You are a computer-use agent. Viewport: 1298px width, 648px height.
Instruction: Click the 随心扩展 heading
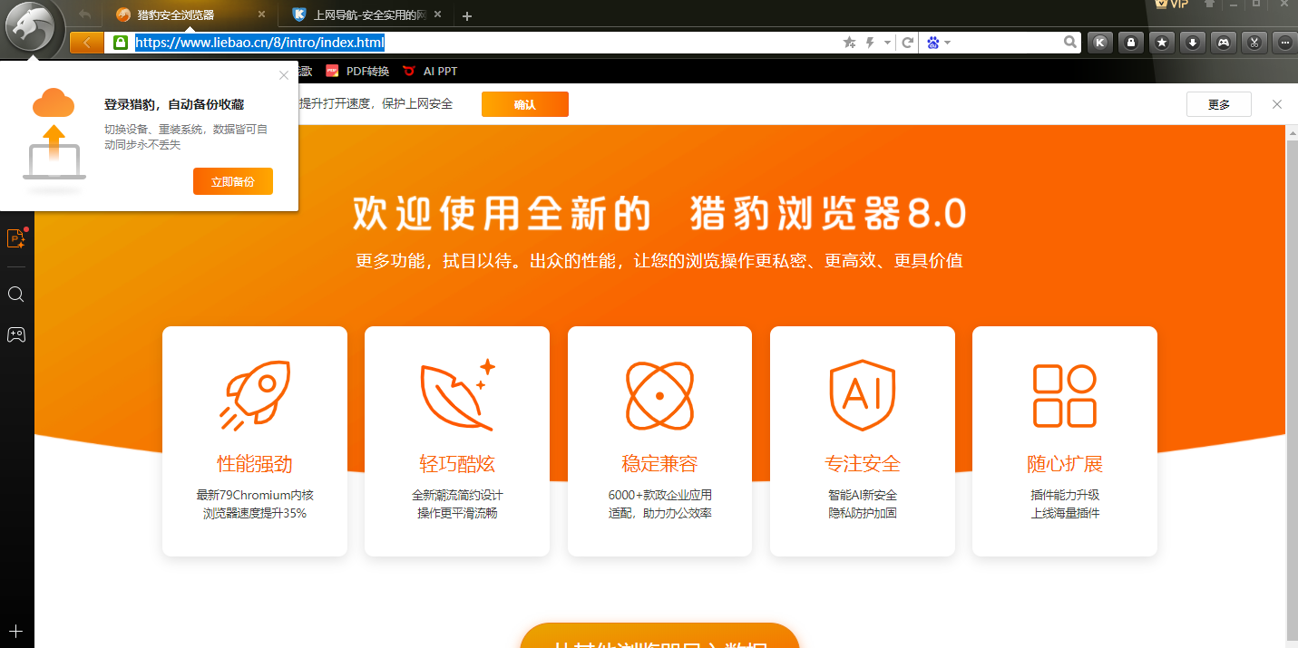[x=1065, y=464]
